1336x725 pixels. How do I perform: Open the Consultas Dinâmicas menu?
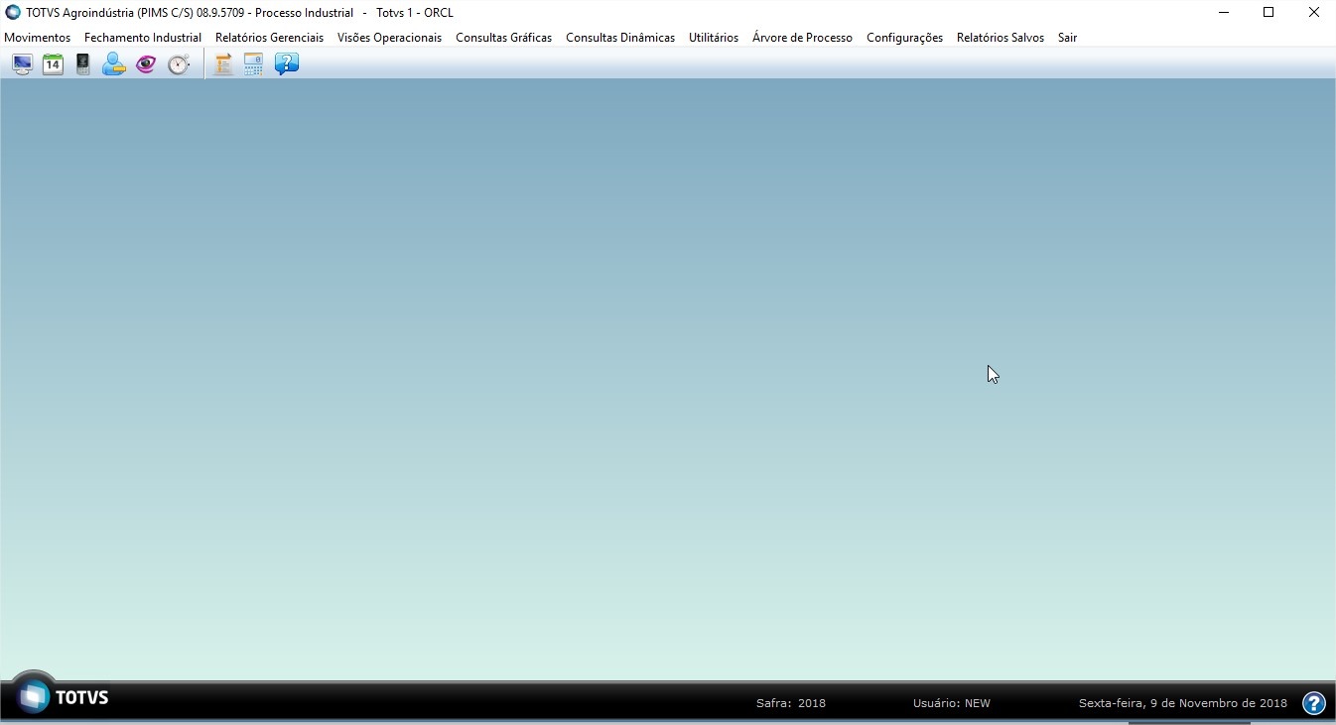[620, 38]
